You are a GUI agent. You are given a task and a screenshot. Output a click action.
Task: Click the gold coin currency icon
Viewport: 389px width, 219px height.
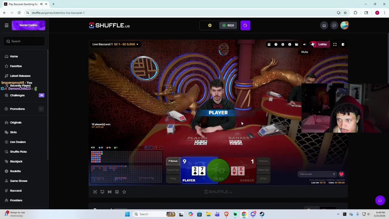point(210,25)
